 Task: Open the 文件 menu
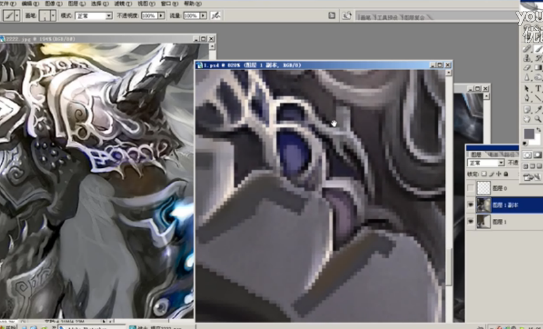tap(8, 3)
